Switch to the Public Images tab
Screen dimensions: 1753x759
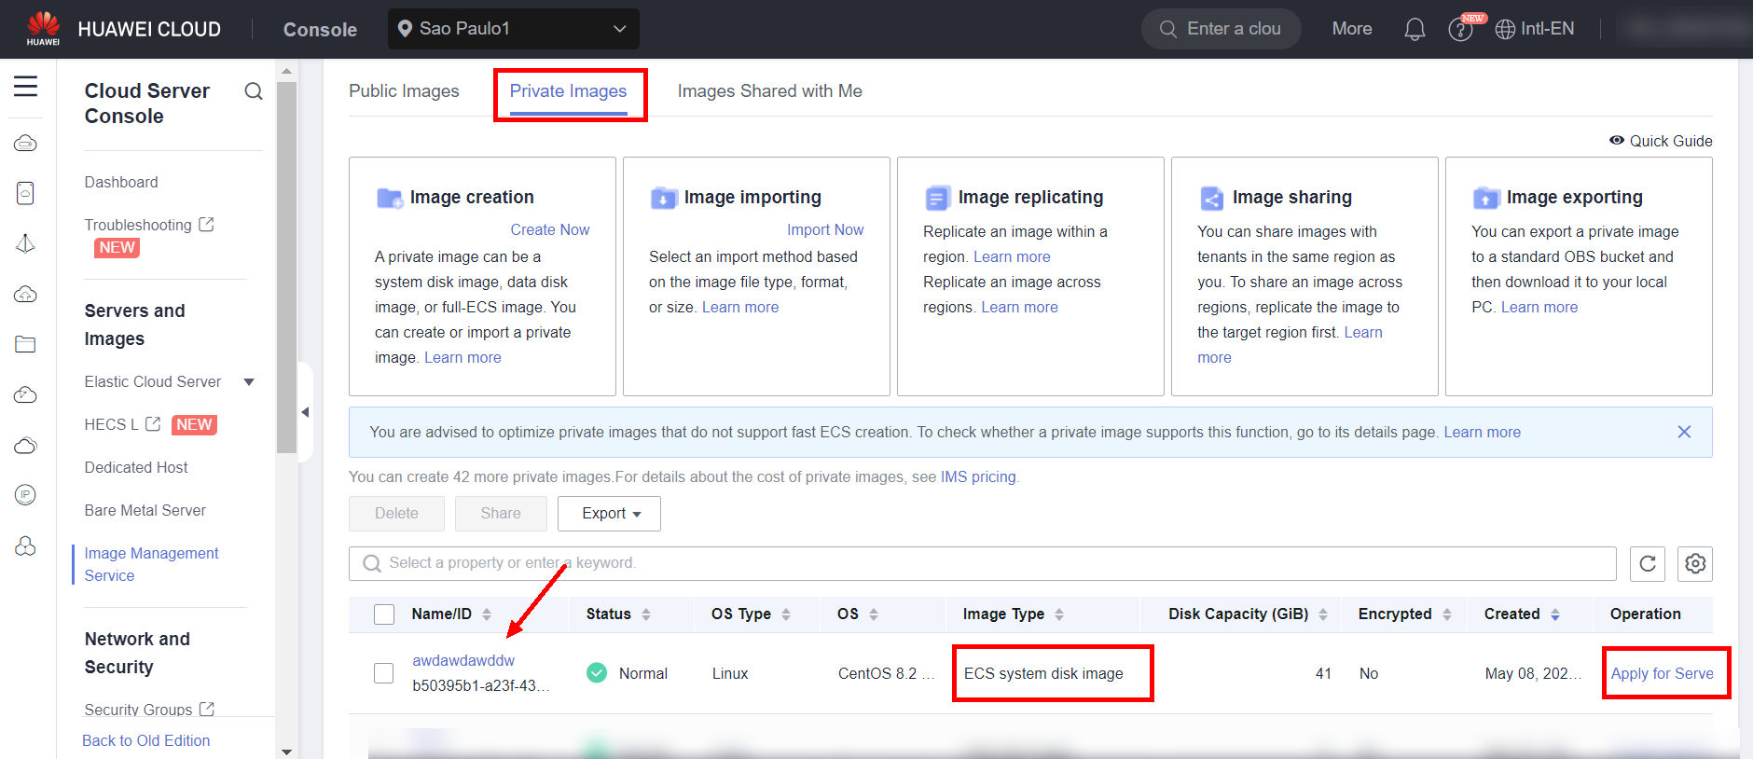404,91
